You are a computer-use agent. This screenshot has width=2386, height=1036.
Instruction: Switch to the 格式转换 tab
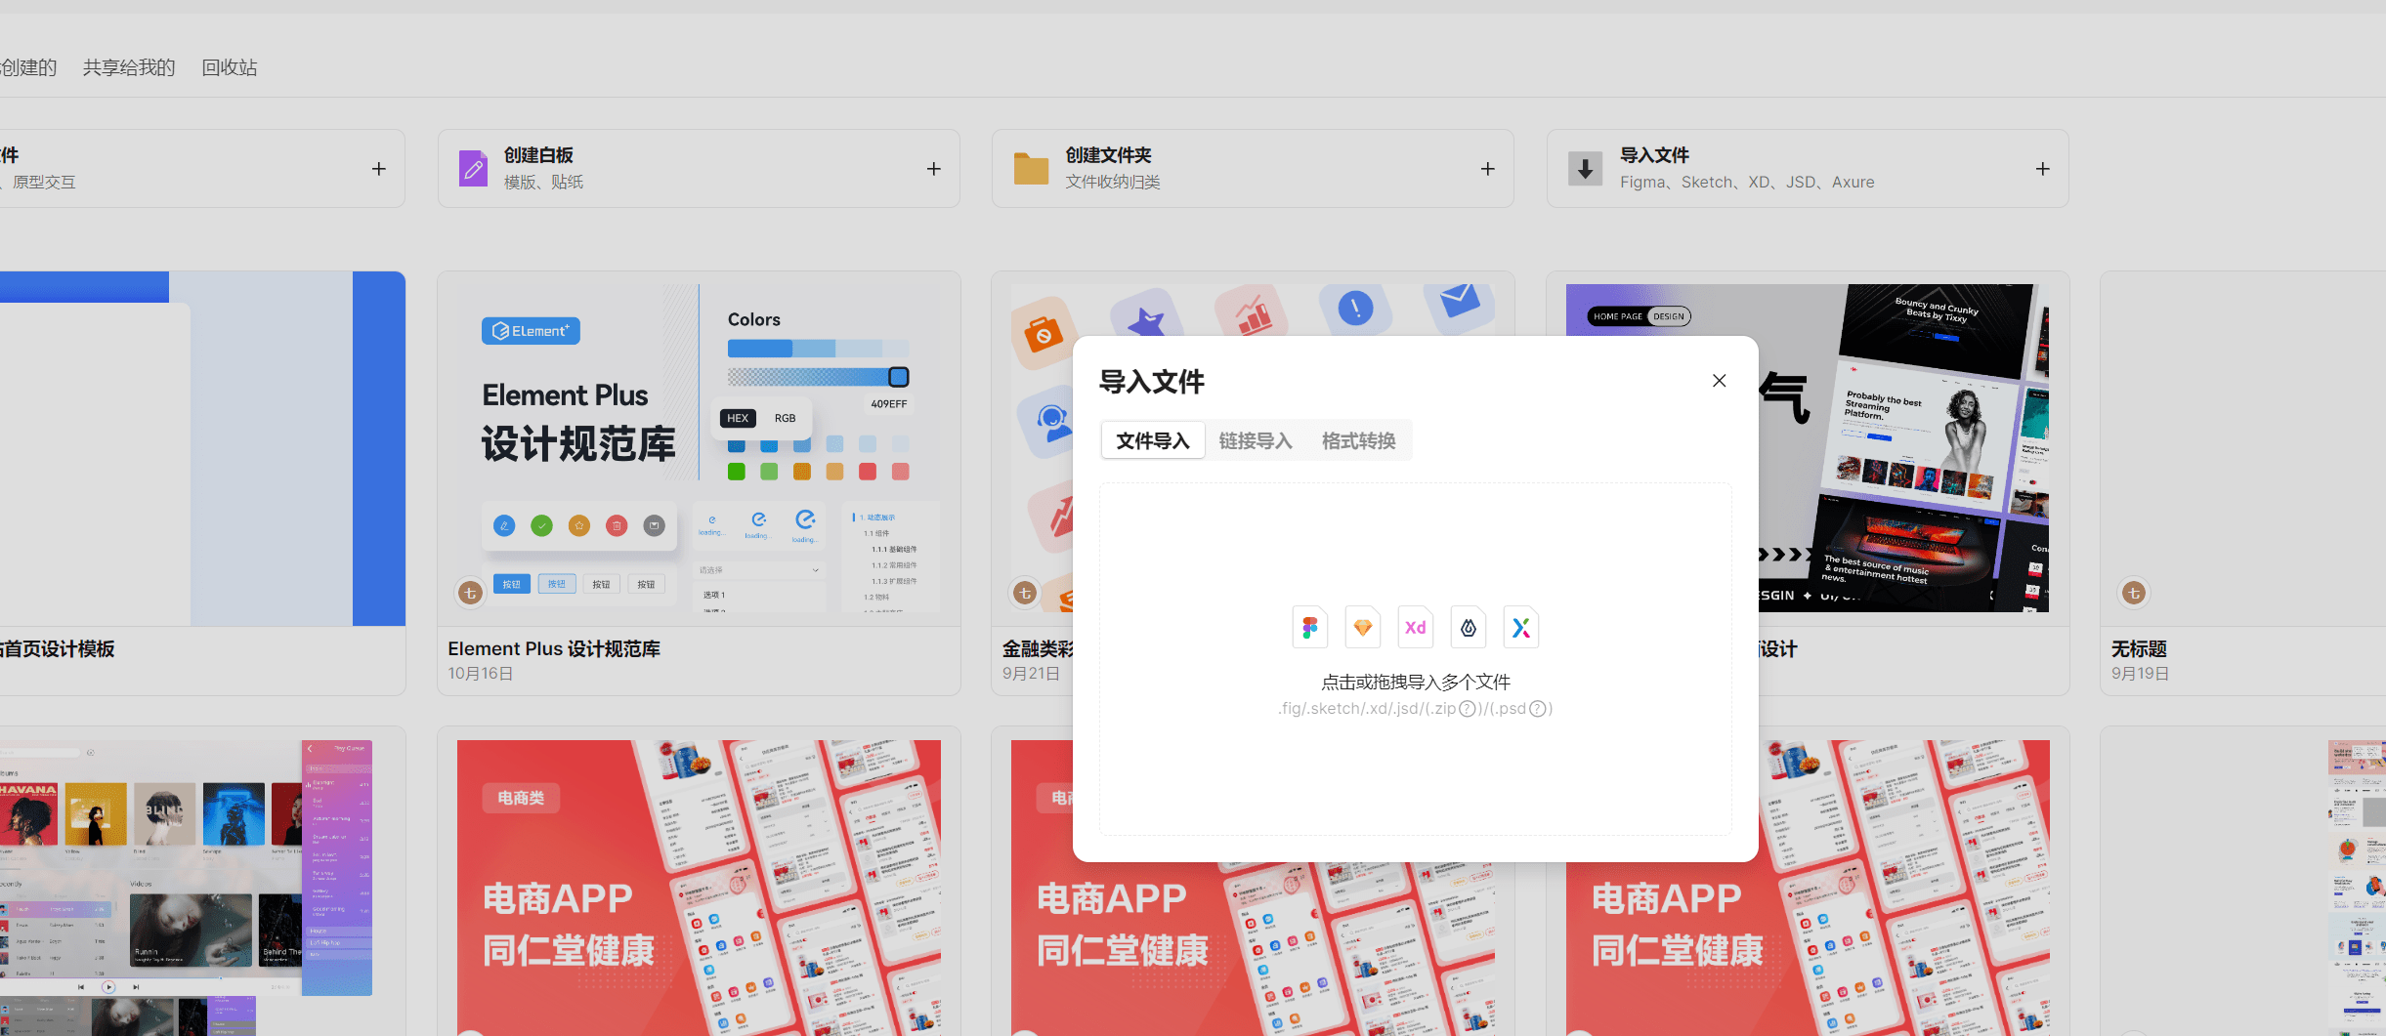[x=1359, y=440]
